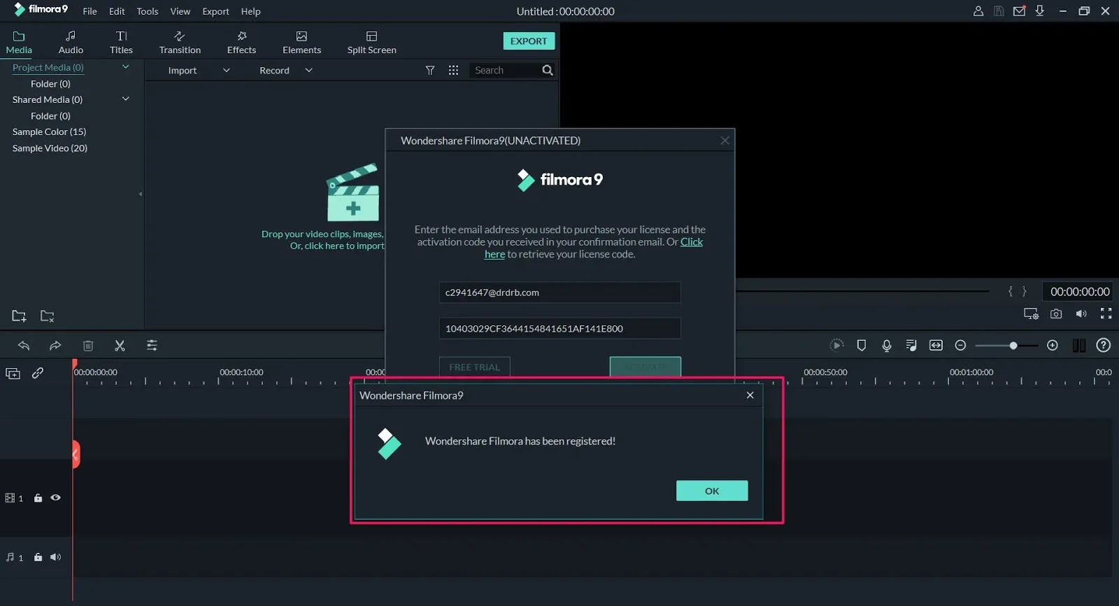Click the Split scissors icon
This screenshot has width=1119, height=606.
[120, 345]
